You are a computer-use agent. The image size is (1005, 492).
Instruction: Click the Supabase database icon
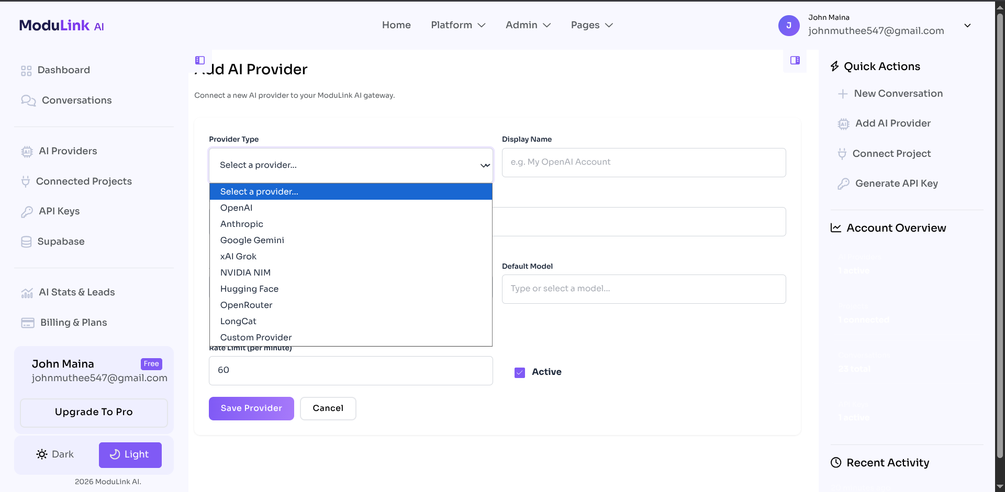26,242
